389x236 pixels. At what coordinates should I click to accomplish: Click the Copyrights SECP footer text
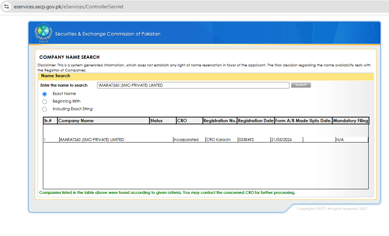point(332,209)
